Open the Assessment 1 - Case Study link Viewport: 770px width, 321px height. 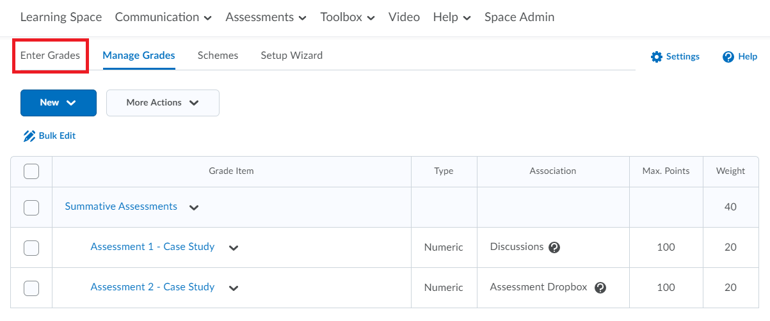coord(152,247)
